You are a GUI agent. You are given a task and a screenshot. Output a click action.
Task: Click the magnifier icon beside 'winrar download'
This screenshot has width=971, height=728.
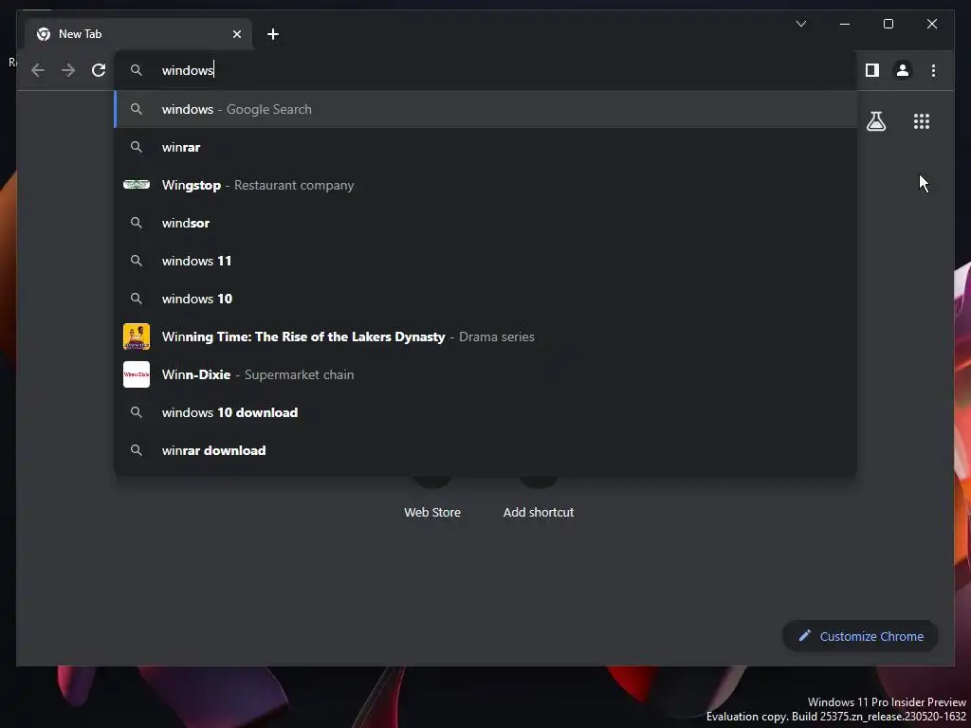click(x=137, y=450)
